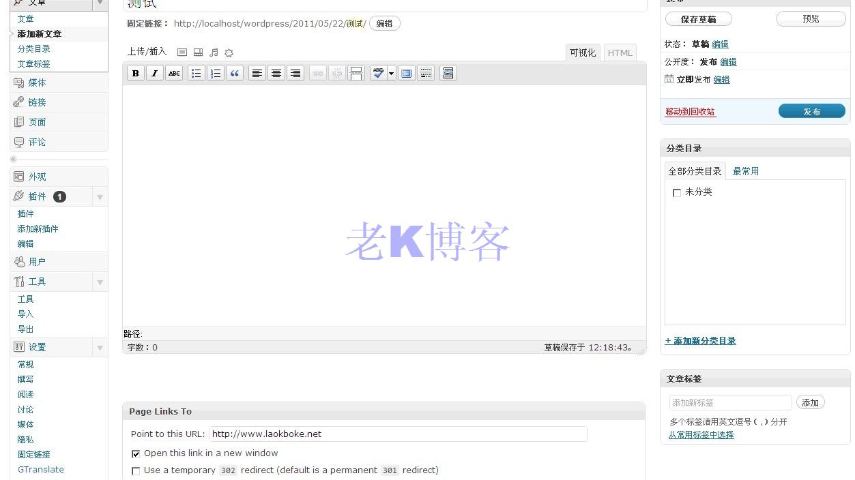Image resolution: width=855 pixels, height=480 pixels.
Task: Uncheck Open this link in a new window
Action: click(x=136, y=454)
